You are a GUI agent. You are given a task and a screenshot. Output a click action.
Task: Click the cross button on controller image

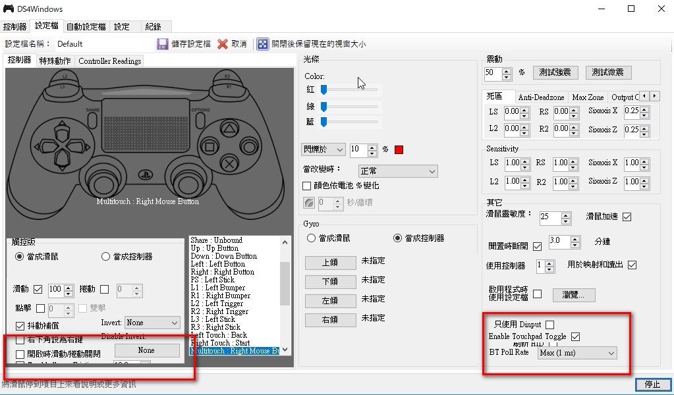[228, 162]
